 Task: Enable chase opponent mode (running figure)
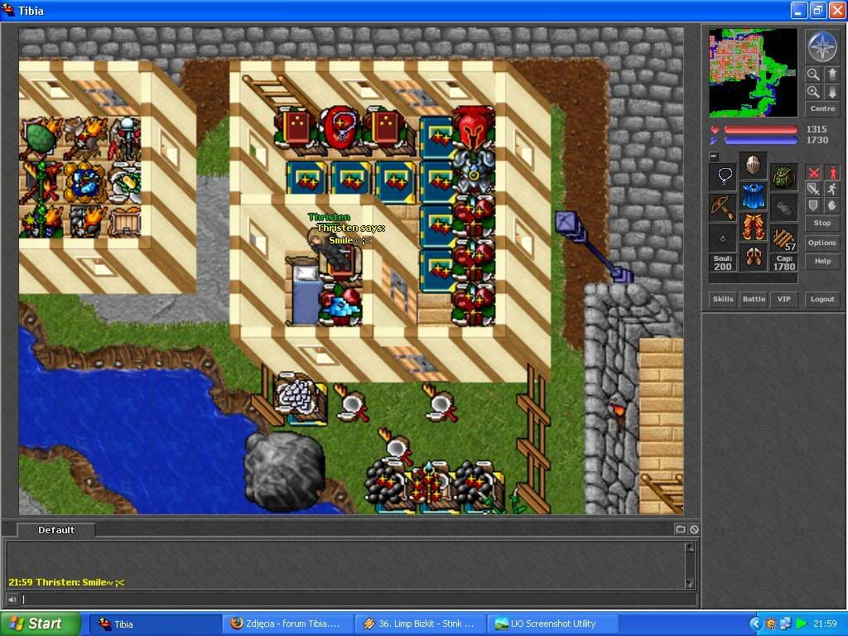coord(831,189)
